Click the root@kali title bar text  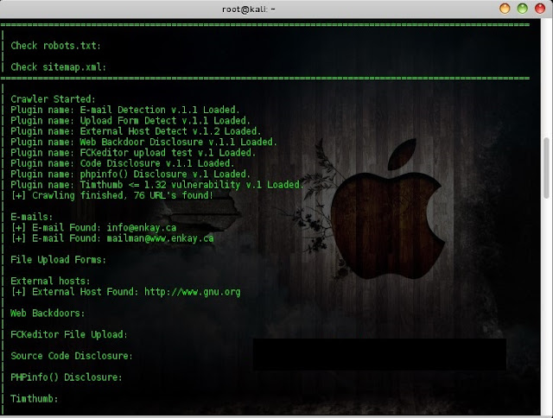tap(248, 9)
